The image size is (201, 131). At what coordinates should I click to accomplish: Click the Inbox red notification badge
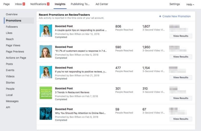24,4
